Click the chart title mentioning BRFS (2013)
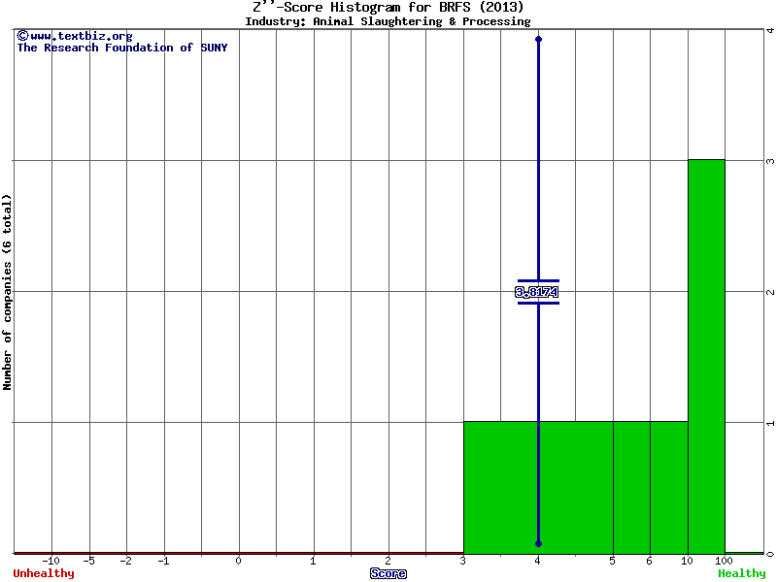This screenshot has height=582, width=777. tap(388, 8)
